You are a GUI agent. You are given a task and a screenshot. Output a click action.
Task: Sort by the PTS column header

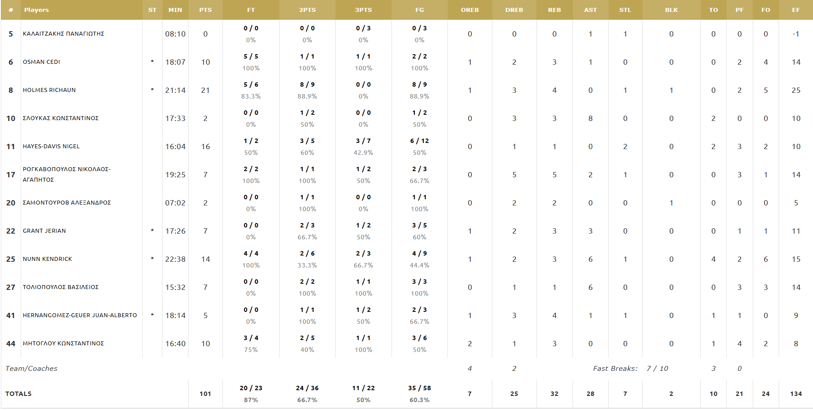205,10
